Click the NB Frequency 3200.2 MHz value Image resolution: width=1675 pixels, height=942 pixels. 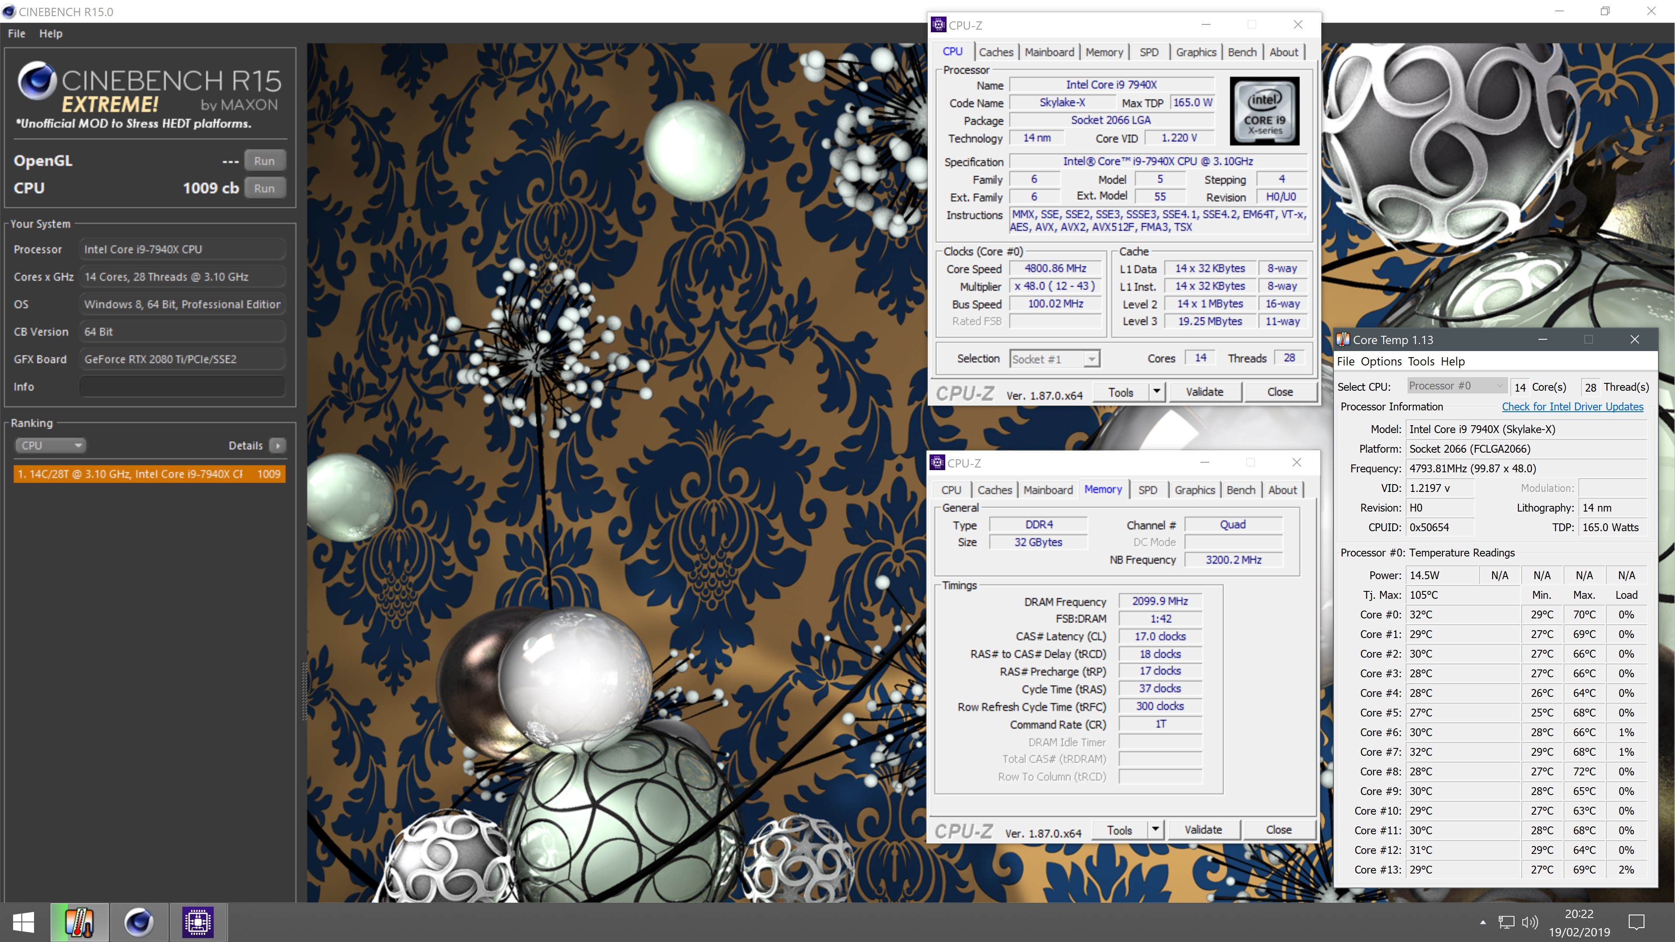tap(1234, 560)
